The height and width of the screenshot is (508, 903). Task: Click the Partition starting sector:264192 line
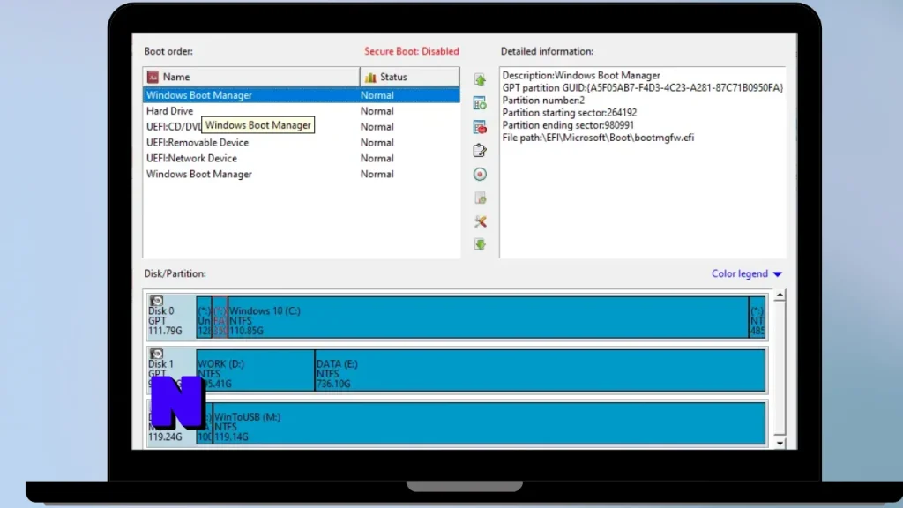(570, 112)
